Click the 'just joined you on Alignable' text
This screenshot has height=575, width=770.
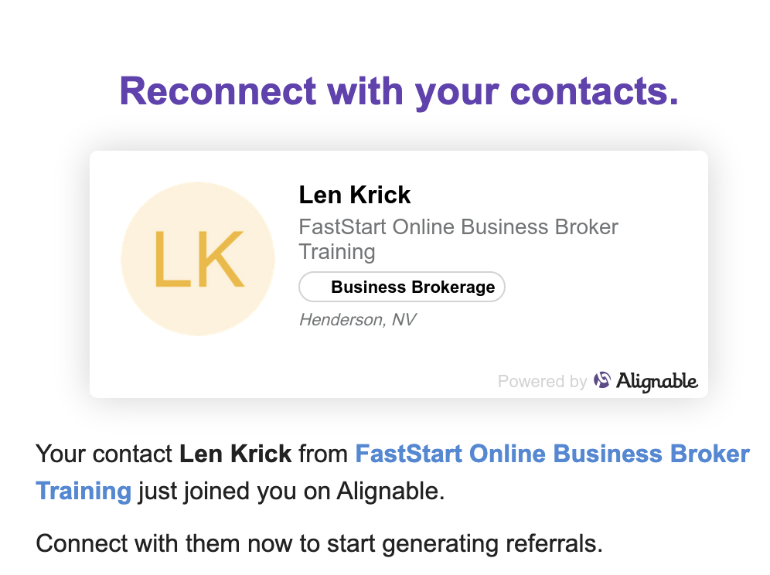[291, 491]
